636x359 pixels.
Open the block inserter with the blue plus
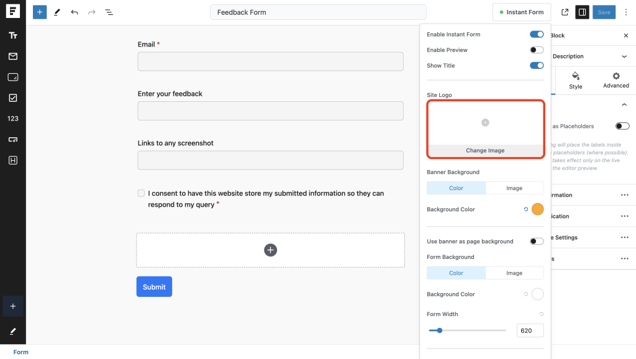(40, 12)
